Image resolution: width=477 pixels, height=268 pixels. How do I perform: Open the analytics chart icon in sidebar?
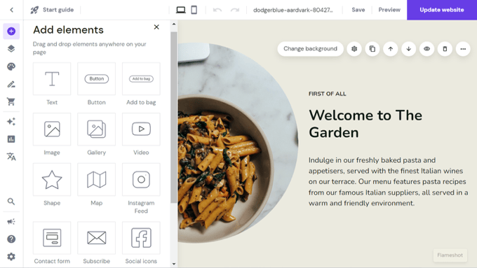[x=11, y=139]
